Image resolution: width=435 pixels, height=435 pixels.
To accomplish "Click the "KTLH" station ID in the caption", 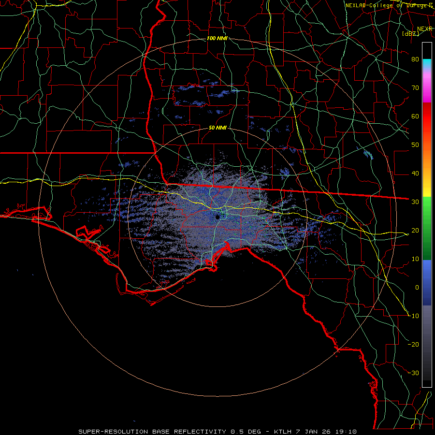I will [283, 432].
